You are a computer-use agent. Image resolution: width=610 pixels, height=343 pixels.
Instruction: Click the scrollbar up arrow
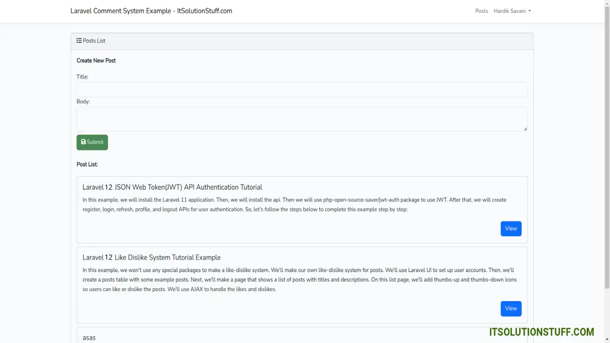tap(607, 3)
